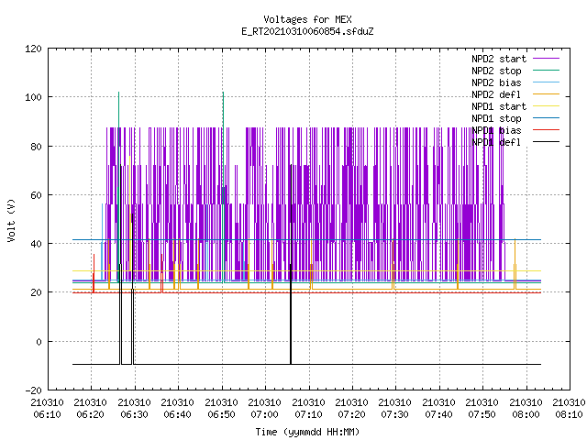The width and height of the screenshot is (587, 440).
Task: Click the x-axis tick label 07:10
Action: click(x=308, y=414)
